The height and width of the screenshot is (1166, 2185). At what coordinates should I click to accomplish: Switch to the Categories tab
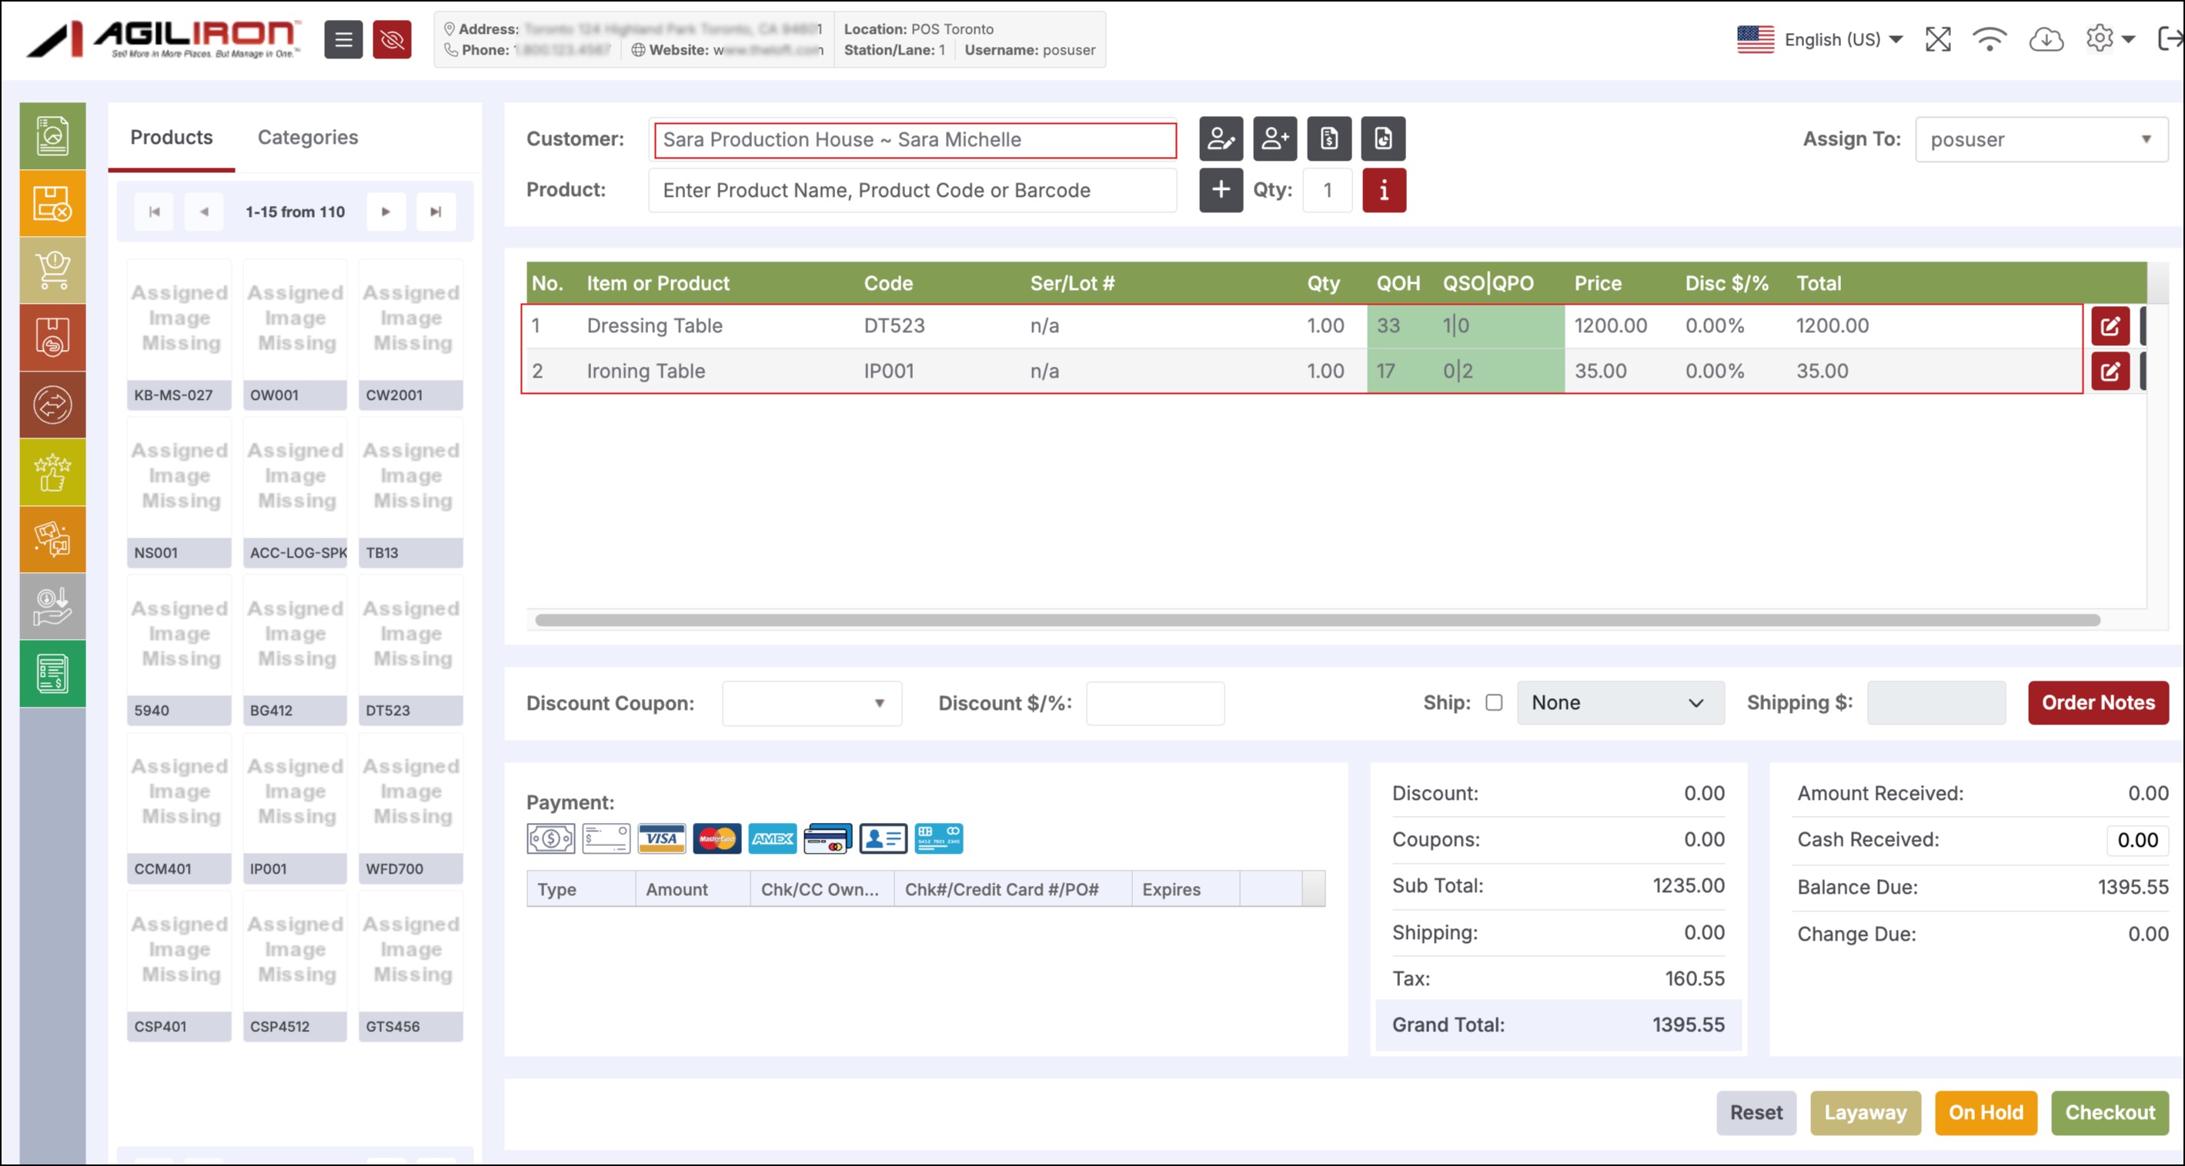[308, 137]
